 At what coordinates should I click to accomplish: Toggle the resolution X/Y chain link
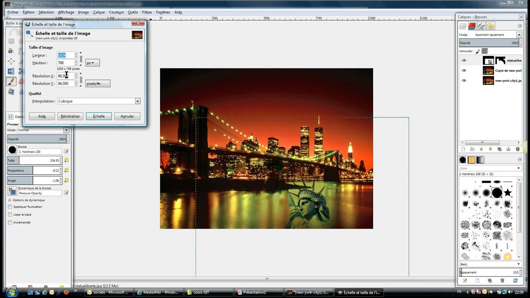coord(81,79)
